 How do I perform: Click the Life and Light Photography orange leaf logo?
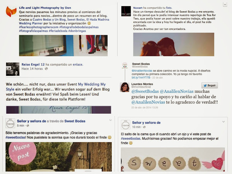click(x=11, y=12)
